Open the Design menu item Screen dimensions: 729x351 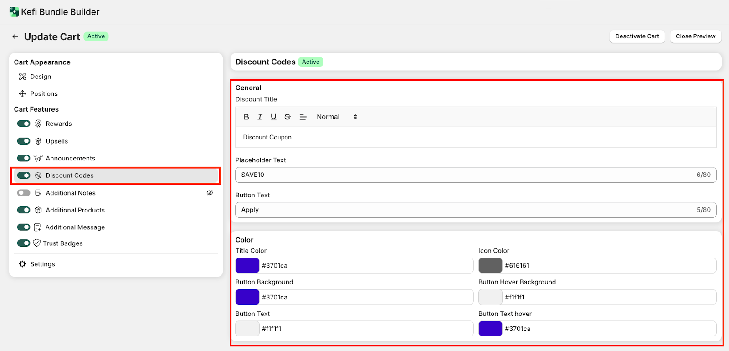(41, 77)
